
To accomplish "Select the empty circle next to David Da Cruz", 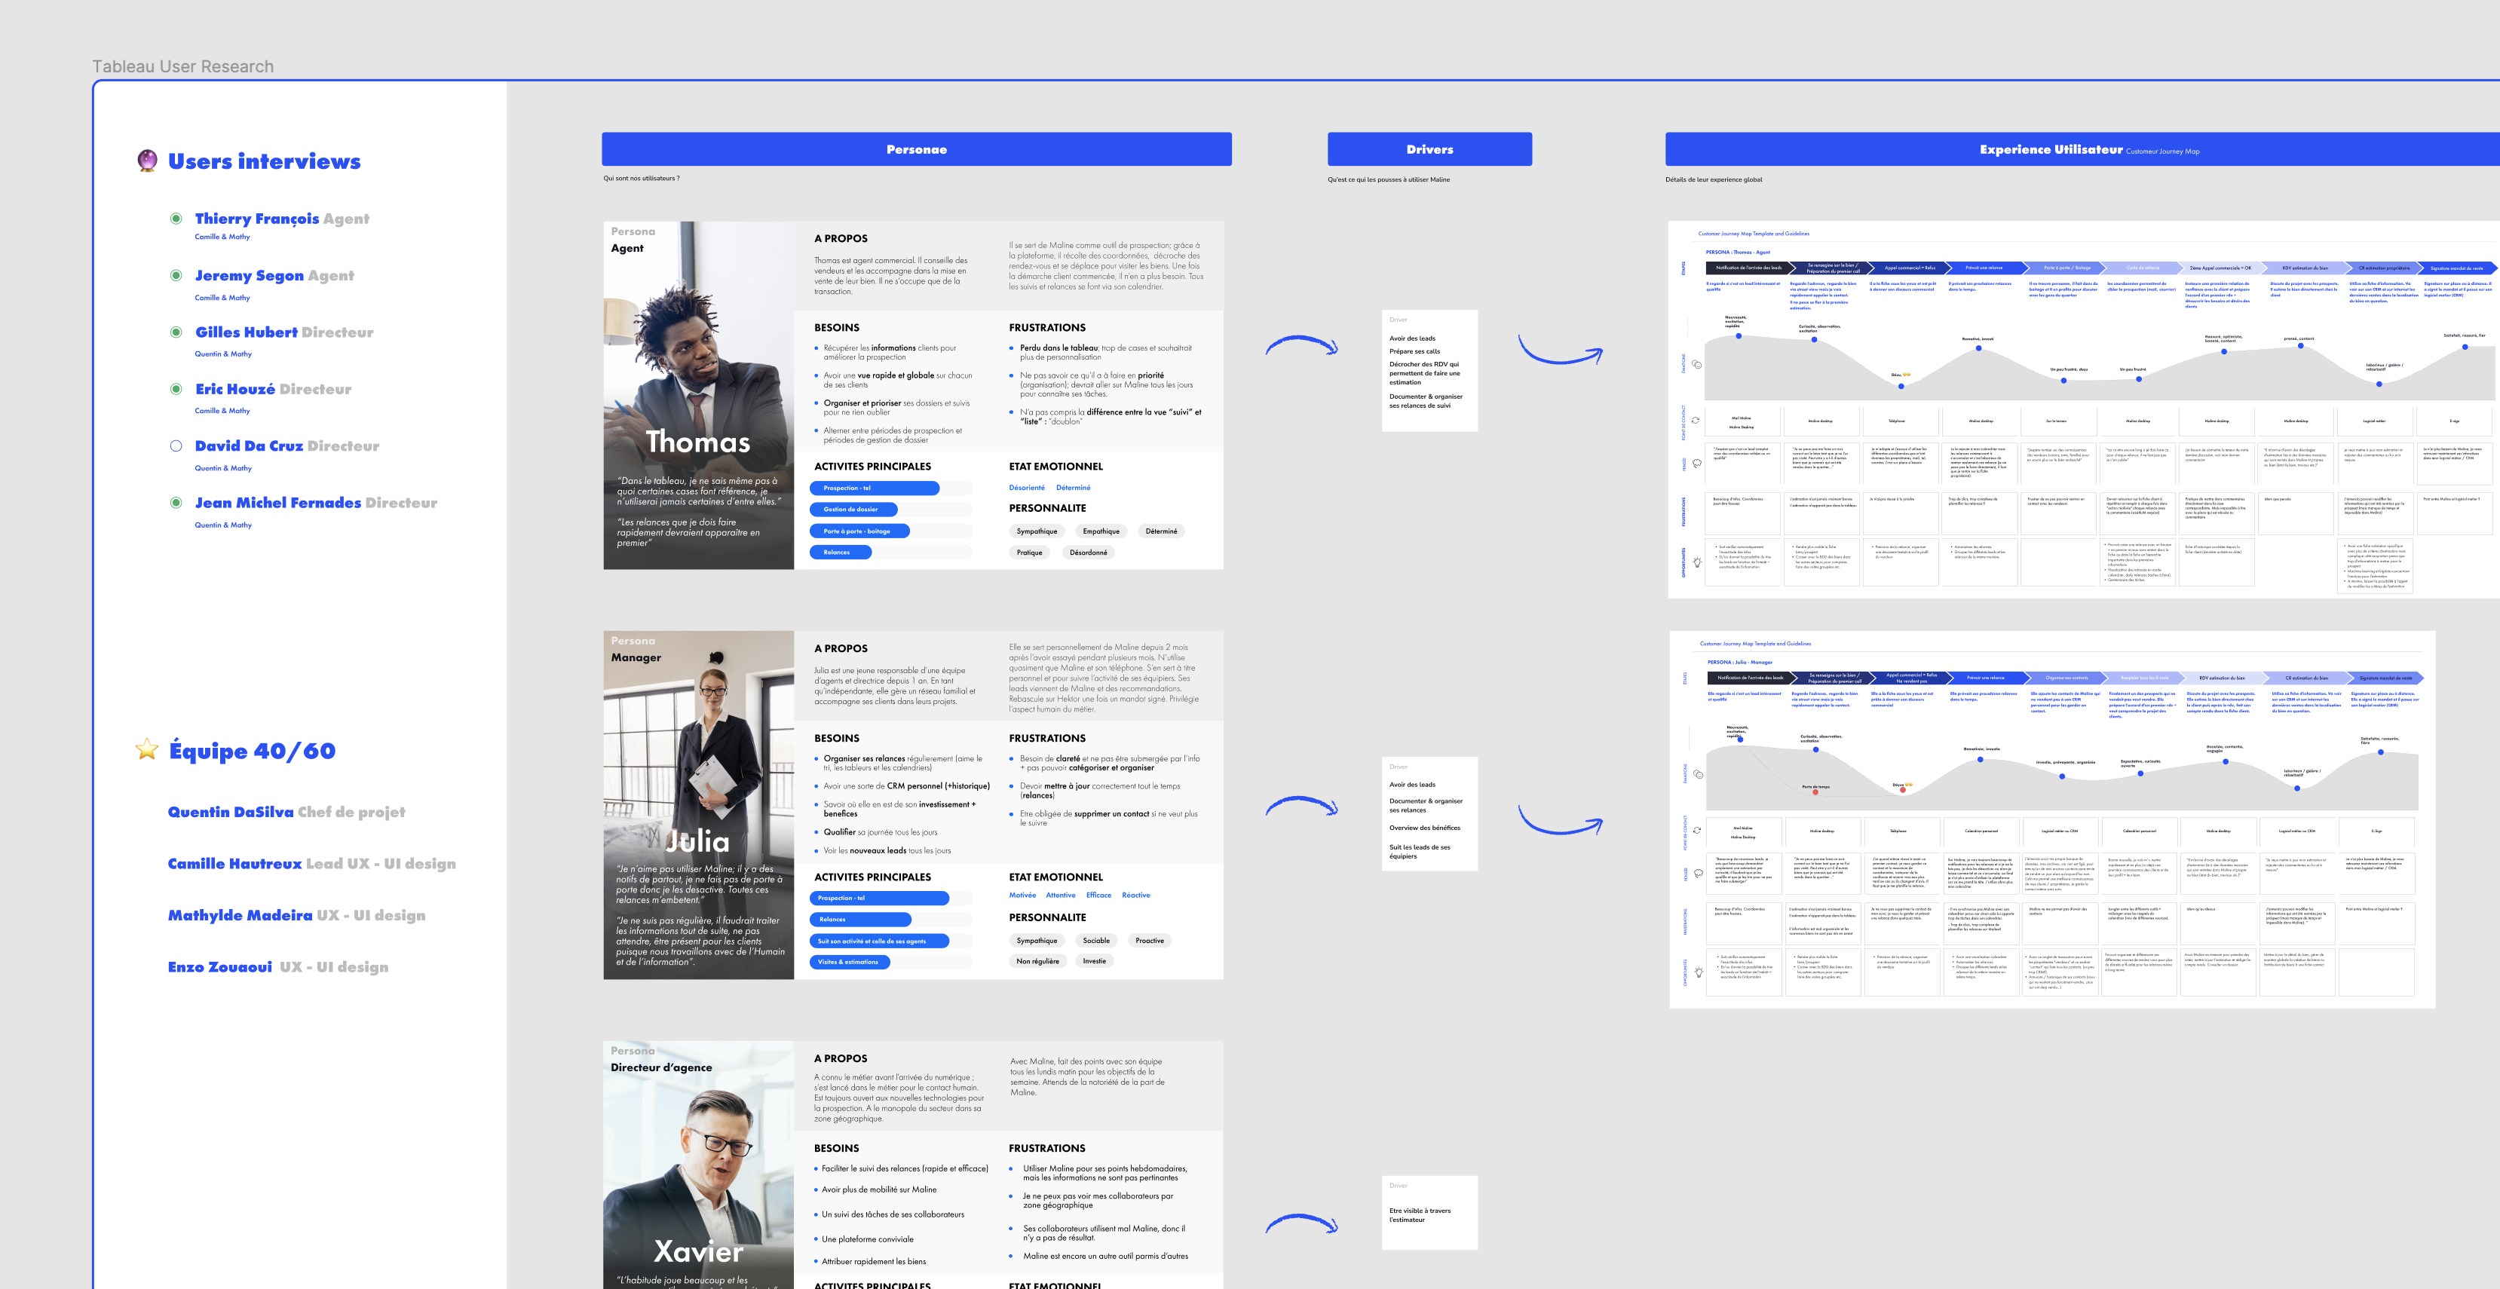I will coord(176,445).
